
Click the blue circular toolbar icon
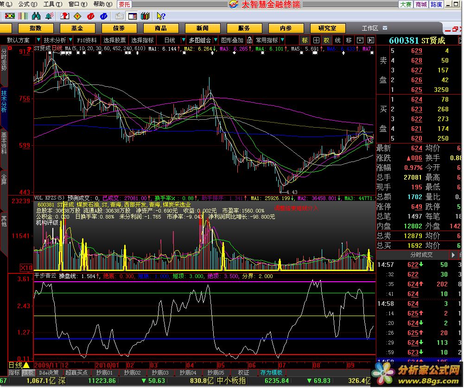103,16
